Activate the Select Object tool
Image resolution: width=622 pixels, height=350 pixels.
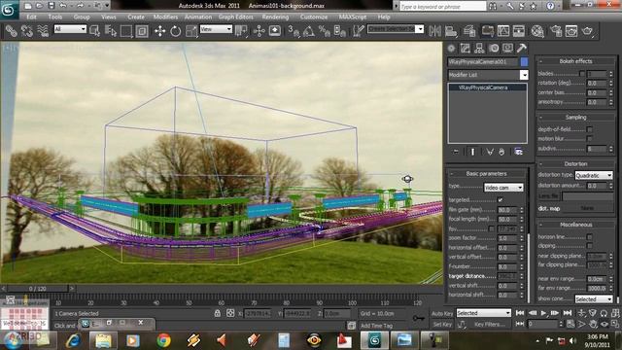tap(95, 31)
